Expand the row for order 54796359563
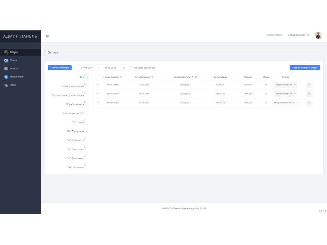This screenshot has width=327, height=245. [98, 85]
